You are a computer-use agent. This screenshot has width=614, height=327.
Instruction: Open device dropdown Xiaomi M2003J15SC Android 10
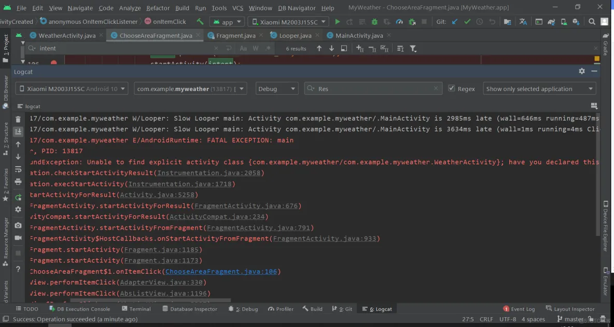(72, 88)
